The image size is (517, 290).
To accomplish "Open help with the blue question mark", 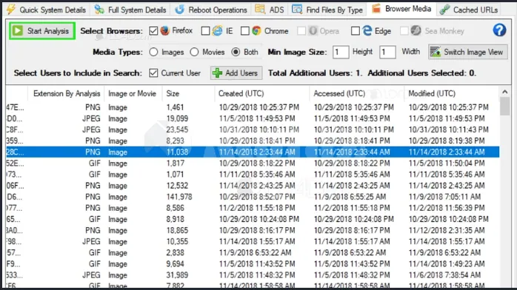I will [499, 30].
